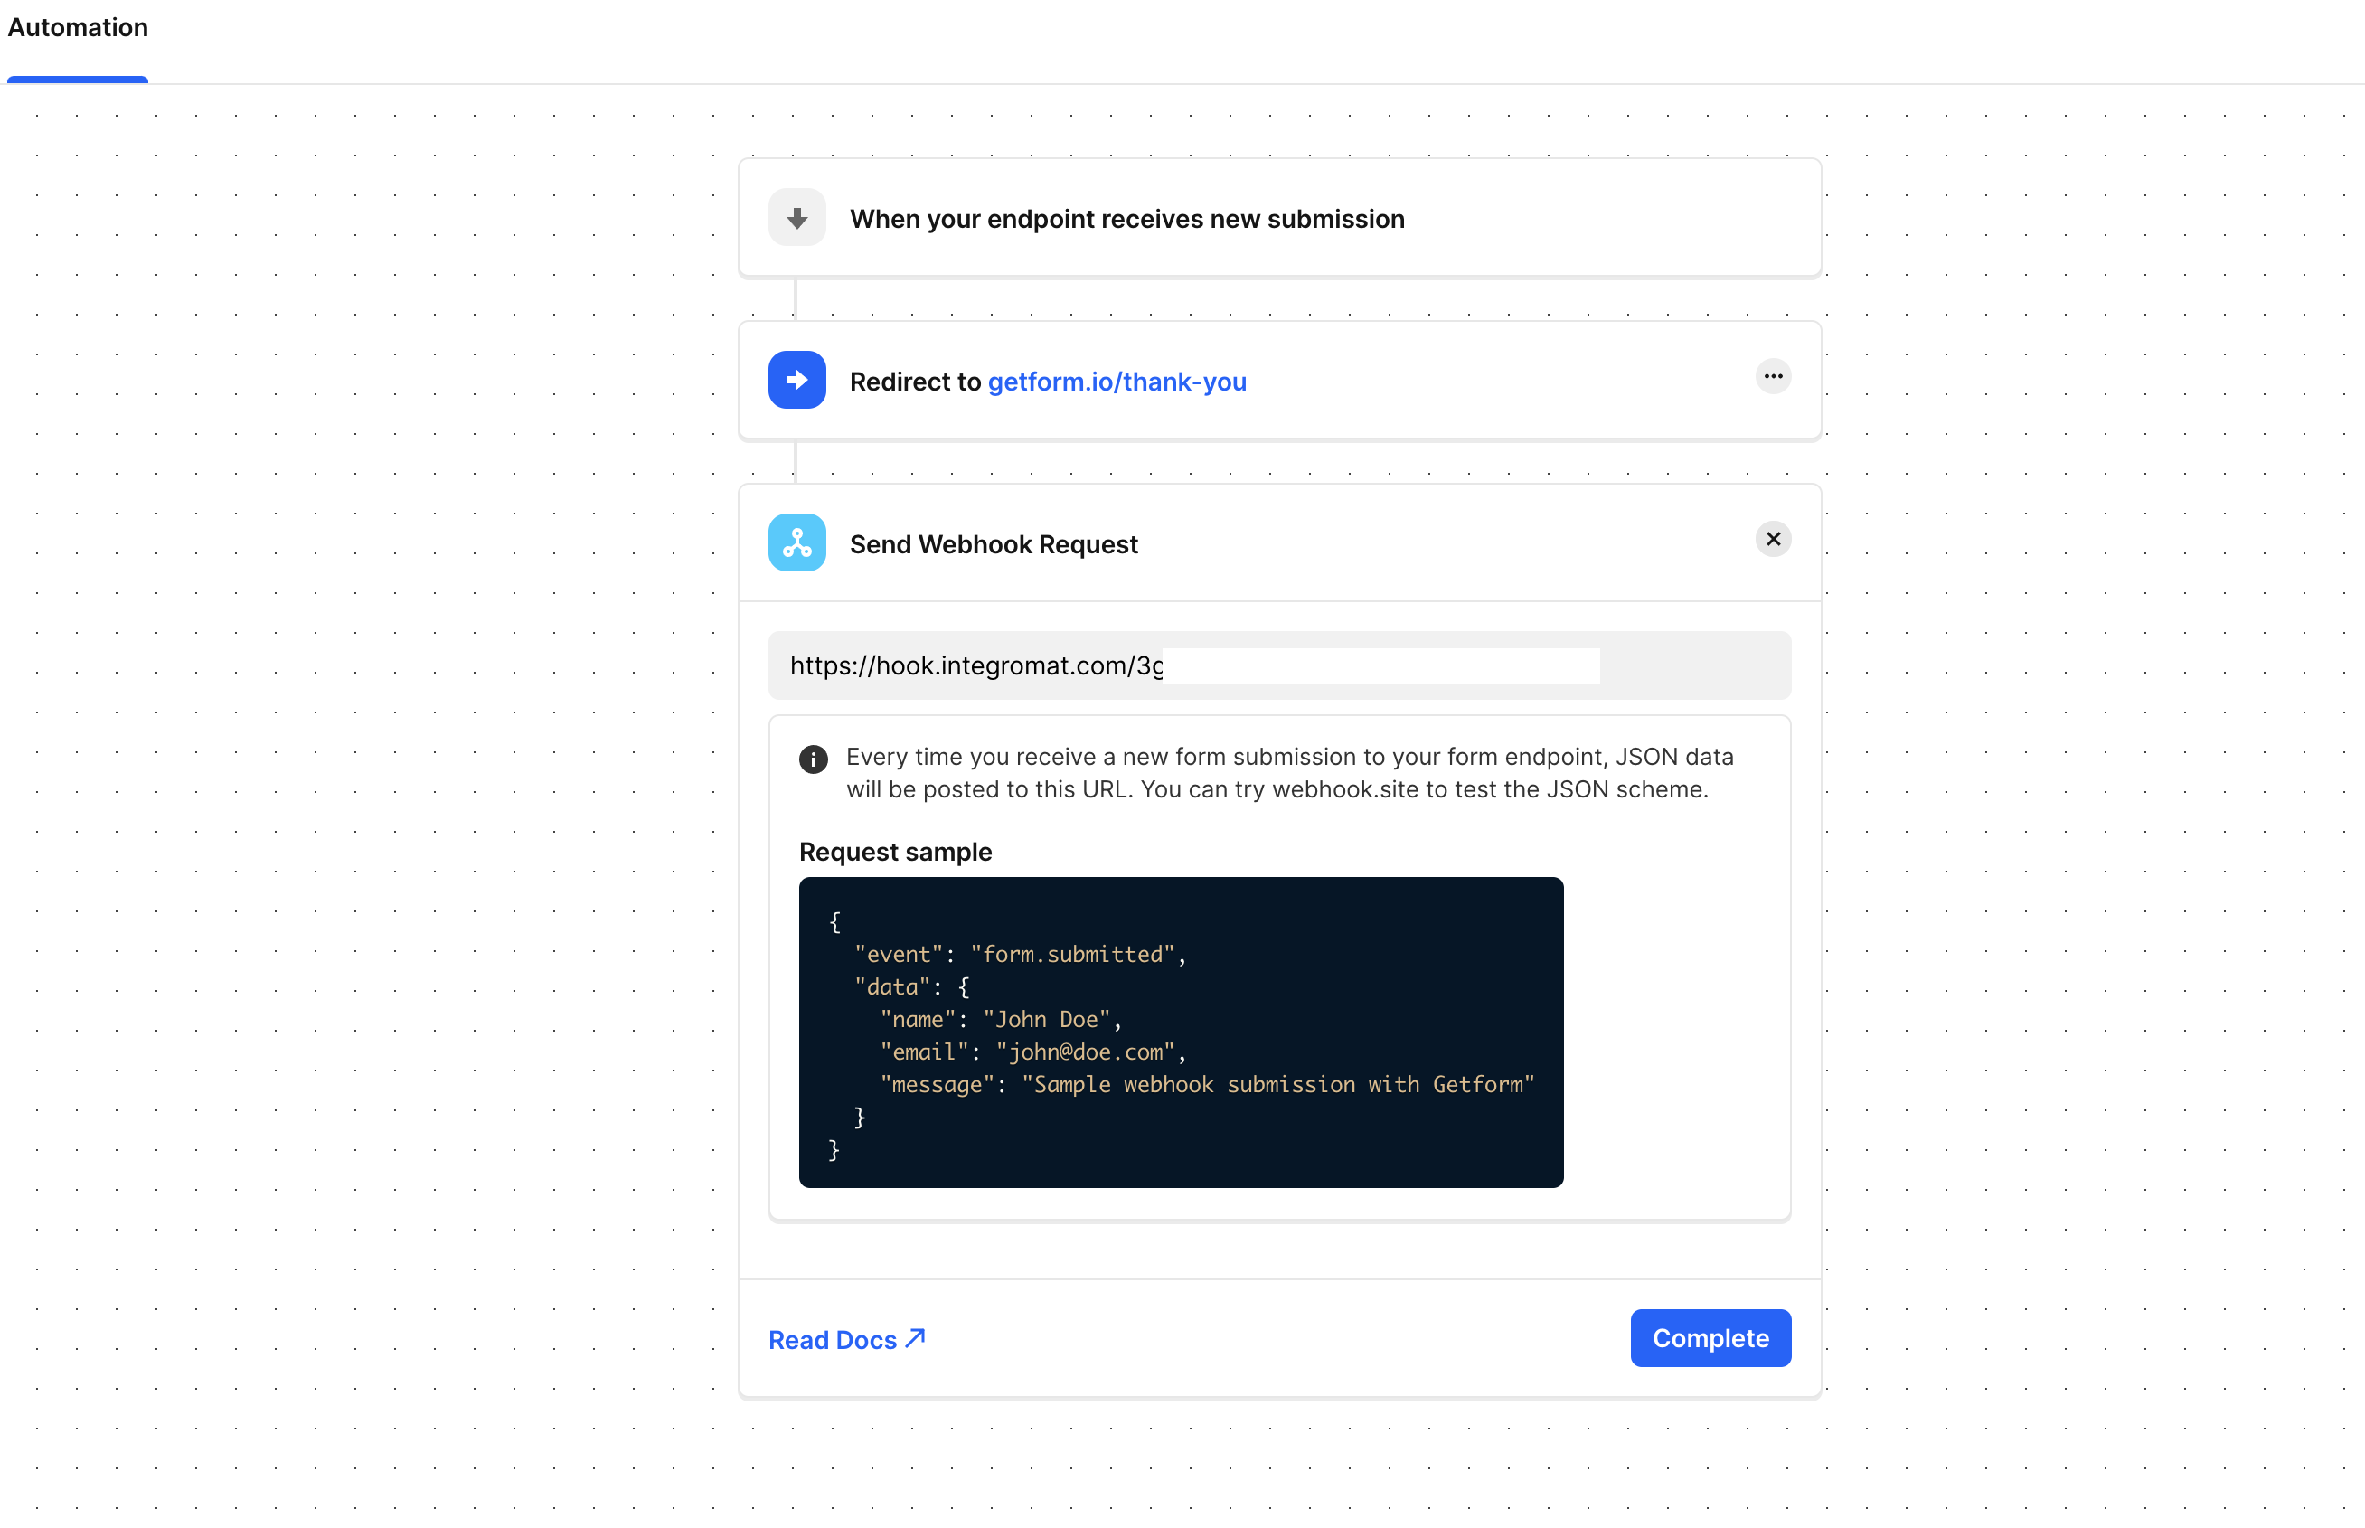Click the info icon near webhook description
2365x1528 pixels.
pos(812,759)
